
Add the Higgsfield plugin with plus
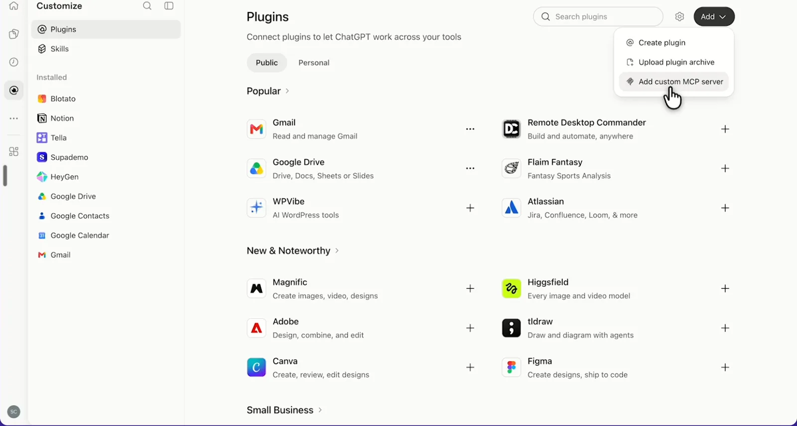point(725,289)
